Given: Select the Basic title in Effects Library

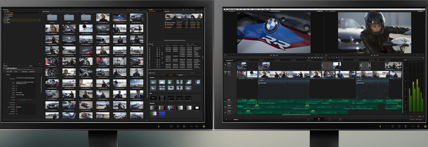Looking at the screenshot, I should (x=153, y=98).
